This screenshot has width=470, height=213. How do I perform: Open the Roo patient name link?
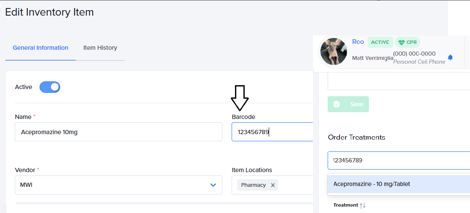(358, 42)
